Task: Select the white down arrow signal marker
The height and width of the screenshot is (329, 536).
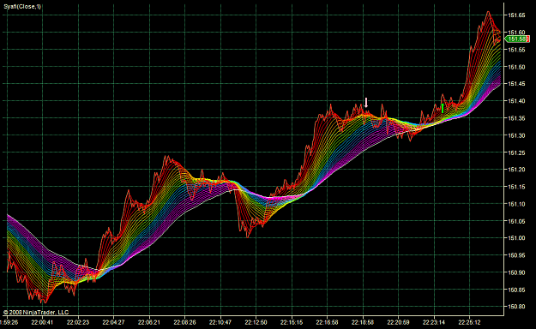Action: coord(366,103)
